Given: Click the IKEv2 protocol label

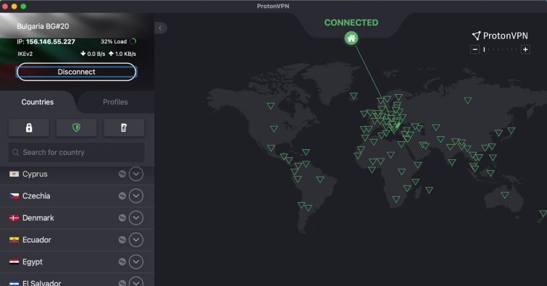Looking at the screenshot, I should [x=25, y=54].
